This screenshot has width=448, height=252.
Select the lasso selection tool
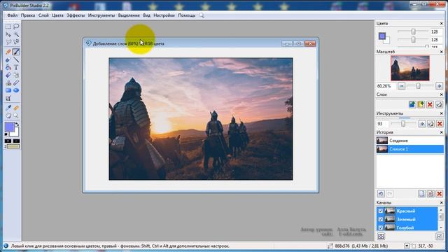coord(16,27)
